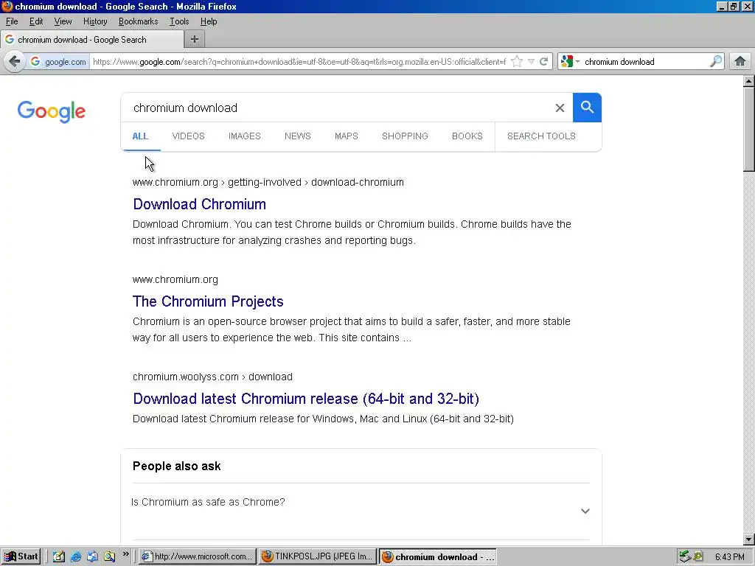
Task: Open SEARCH TOOLS options
Action: [x=541, y=136]
